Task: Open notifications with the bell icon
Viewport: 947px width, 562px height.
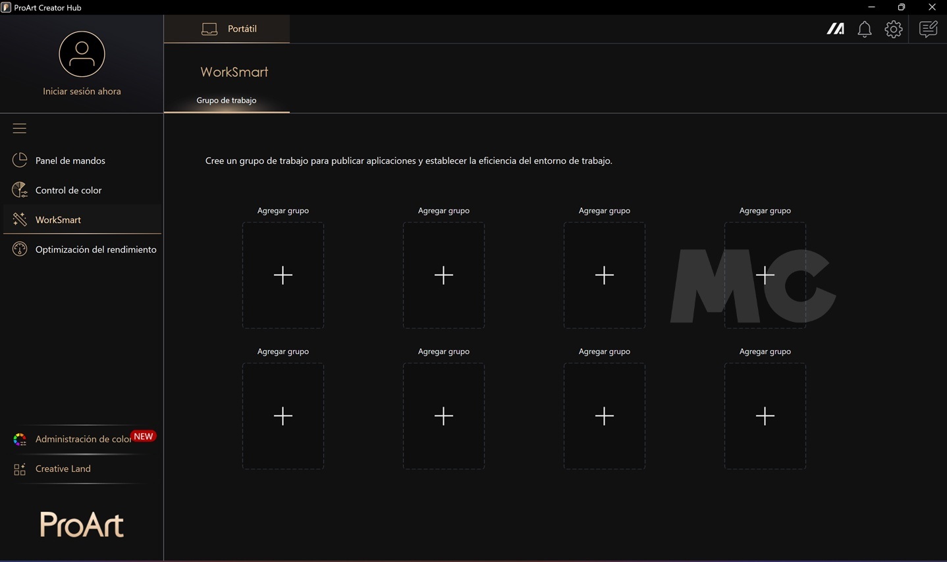Action: (865, 29)
